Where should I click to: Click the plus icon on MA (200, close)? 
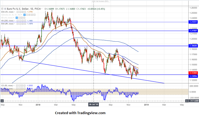tap(23, 21)
